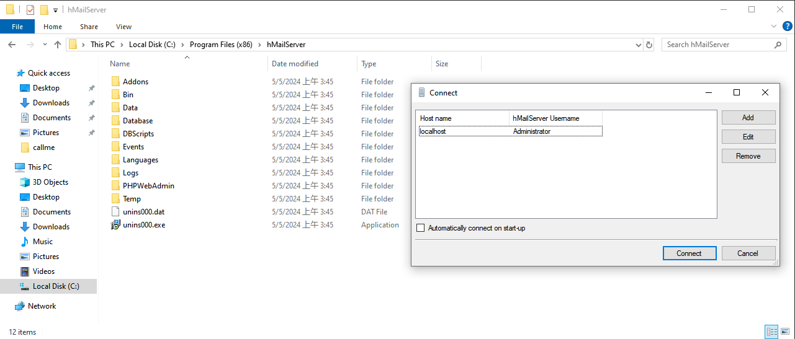The width and height of the screenshot is (795, 339).
Task: Expand This PC breadcrumb chevron
Action: (x=122, y=45)
